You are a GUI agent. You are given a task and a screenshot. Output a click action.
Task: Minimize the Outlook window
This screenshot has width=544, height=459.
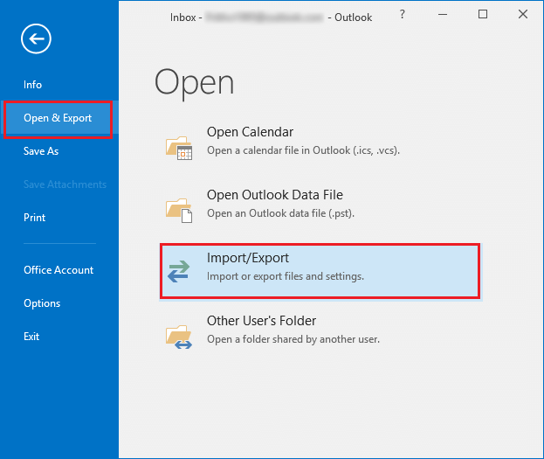(442, 16)
